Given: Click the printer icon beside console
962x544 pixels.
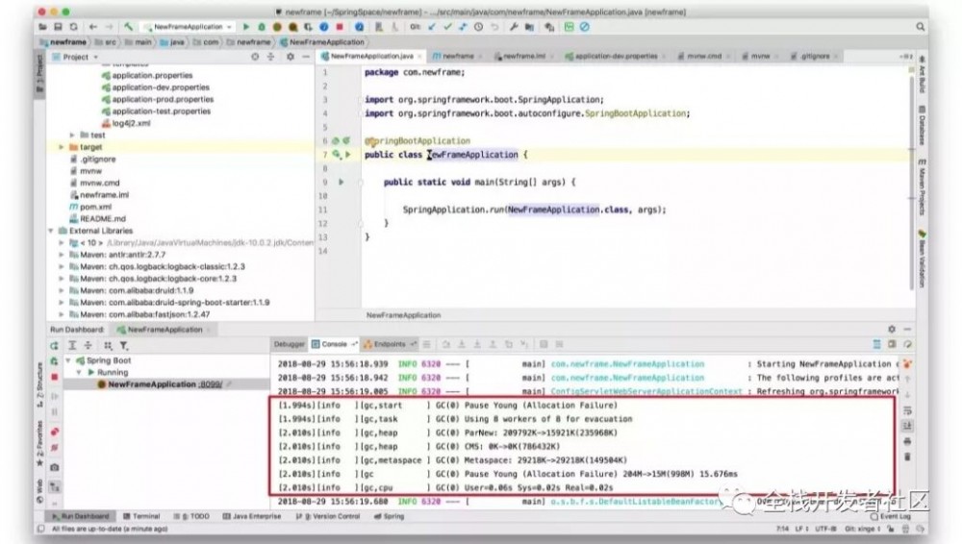Looking at the screenshot, I should (x=907, y=441).
